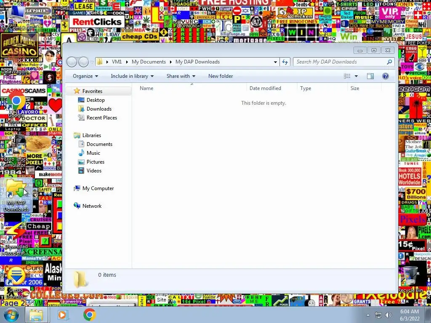
Task: Click Windows Explorer taskbar icon
Action: pyautogui.click(x=36, y=315)
